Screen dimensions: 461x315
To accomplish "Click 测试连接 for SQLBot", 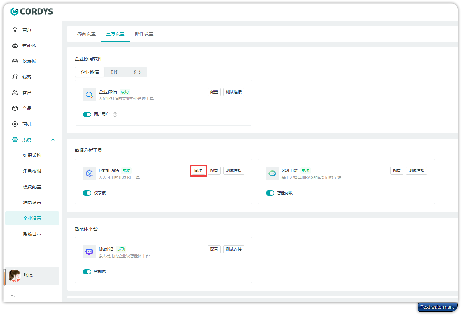I will coord(416,170).
